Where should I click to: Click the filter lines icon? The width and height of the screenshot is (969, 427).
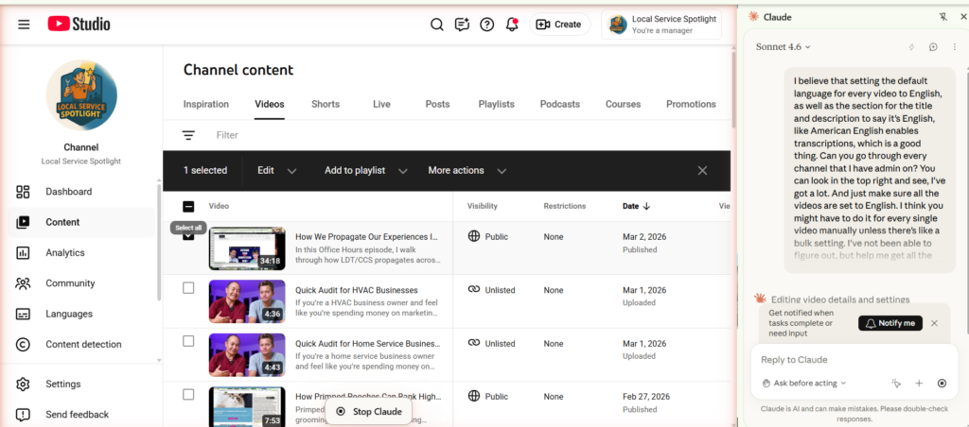tap(188, 135)
